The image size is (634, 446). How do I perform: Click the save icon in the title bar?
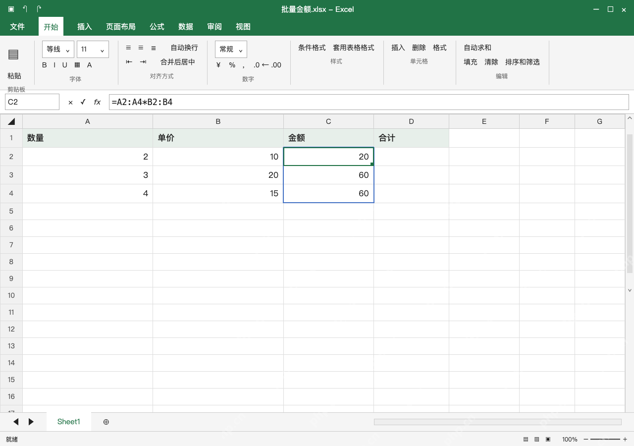pyautogui.click(x=11, y=9)
